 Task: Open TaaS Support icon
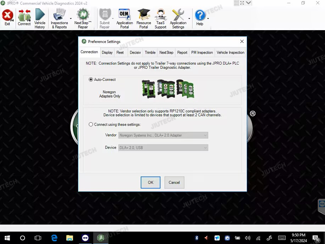160,18
